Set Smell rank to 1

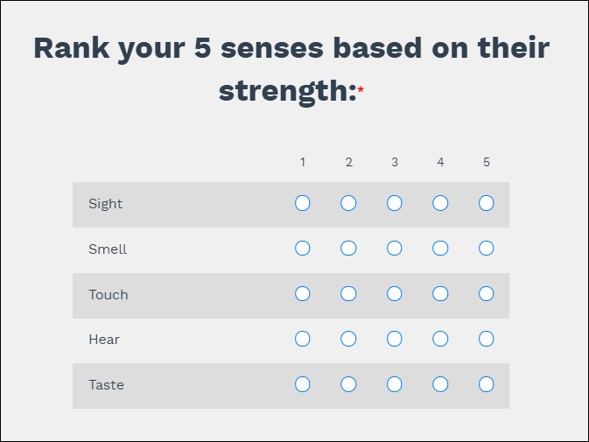303,249
